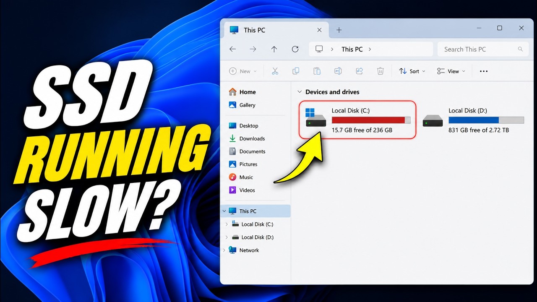The height and width of the screenshot is (302, 537).
Task: Open the Music folder in sidebar
Action: point(241,177)
